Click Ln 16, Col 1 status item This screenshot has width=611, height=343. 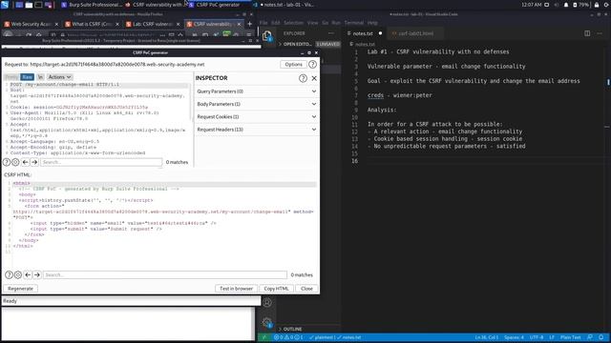pyautogui.click(x=486, y=337)
